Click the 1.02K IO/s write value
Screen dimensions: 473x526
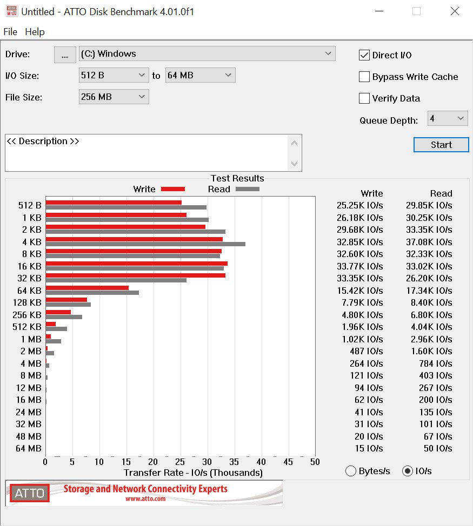(362, 339)
